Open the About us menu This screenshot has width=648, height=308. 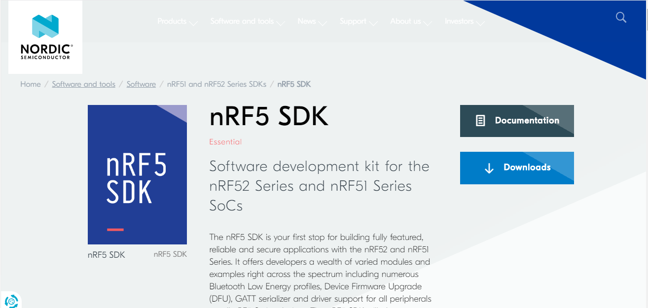(406, 21)
